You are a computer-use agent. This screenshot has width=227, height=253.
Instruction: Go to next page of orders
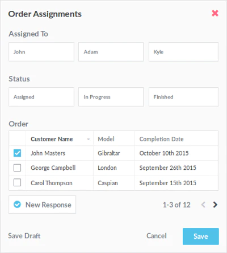click(x=215, y=205)
